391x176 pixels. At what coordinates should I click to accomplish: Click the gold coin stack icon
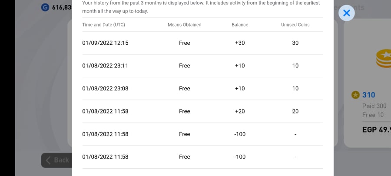pyautogui.click(x=383, y=58)
